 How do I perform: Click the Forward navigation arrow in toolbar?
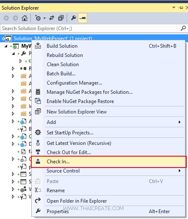(15, 18)
